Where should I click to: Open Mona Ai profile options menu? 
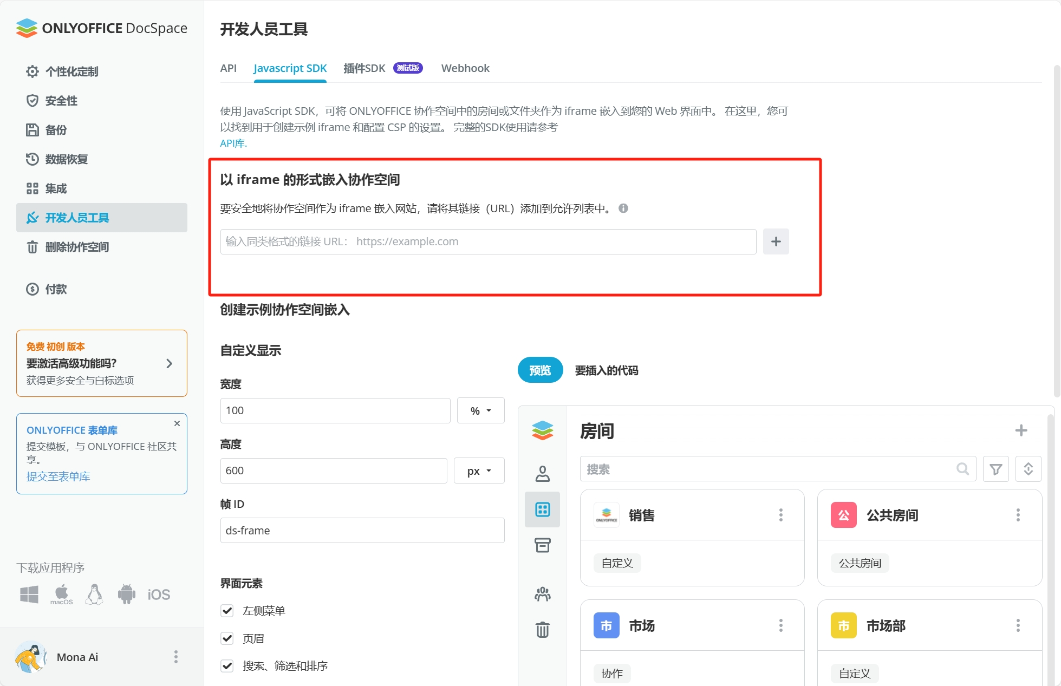175,657
